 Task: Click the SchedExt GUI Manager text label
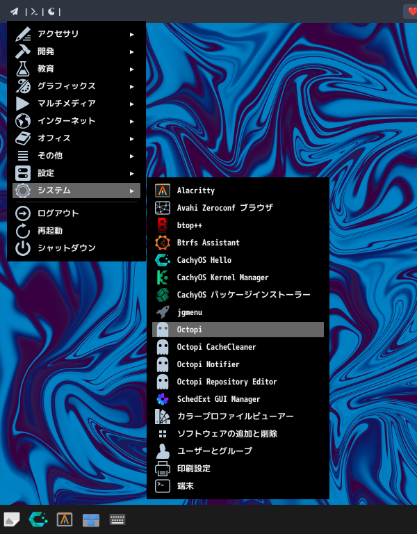coord(218,399)
